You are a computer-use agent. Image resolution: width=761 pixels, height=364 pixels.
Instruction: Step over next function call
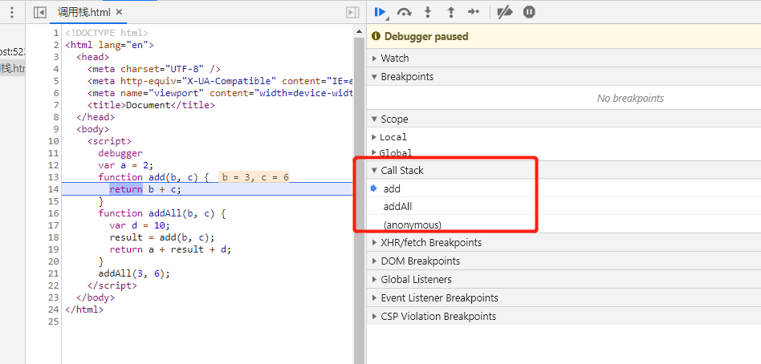[405, 12]
